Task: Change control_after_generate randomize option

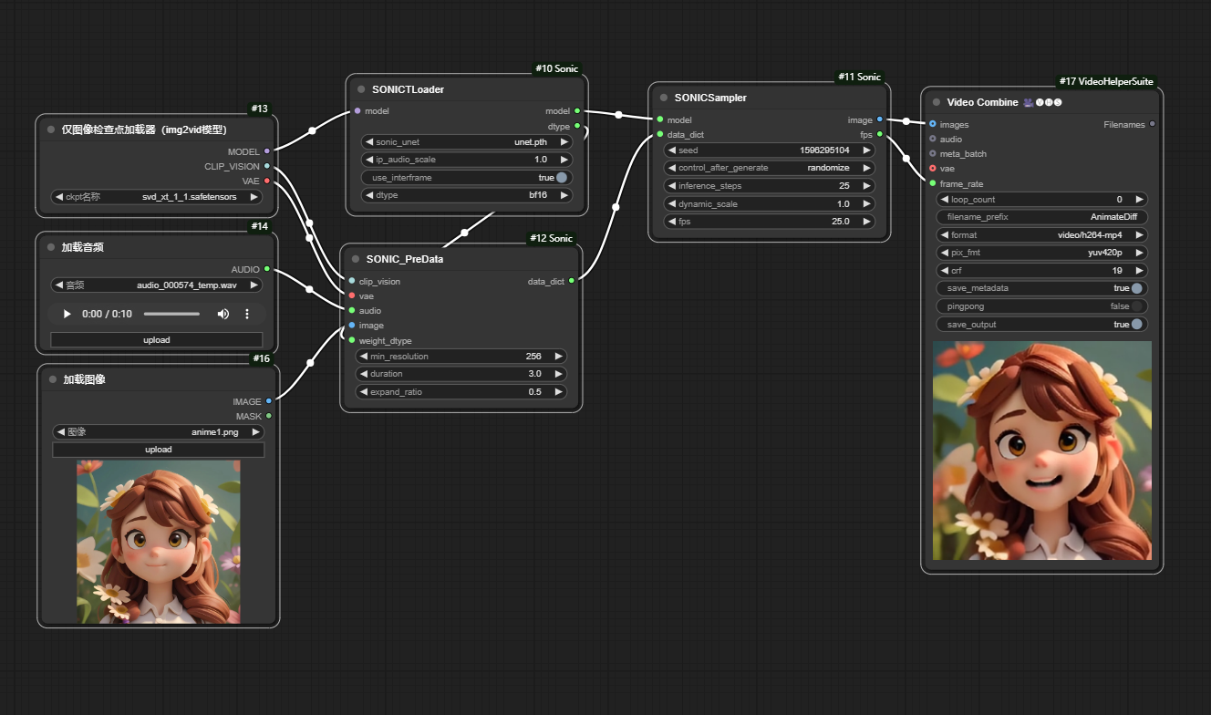Action: [x=771, y=168]
